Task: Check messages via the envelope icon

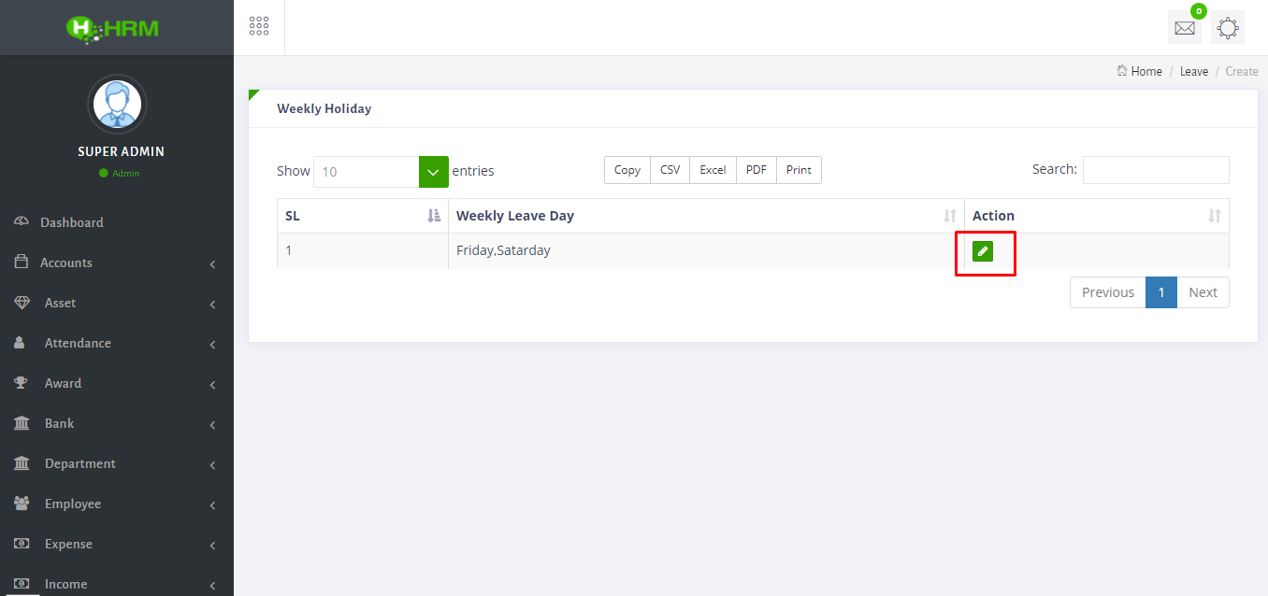Action: point(1184,27)
